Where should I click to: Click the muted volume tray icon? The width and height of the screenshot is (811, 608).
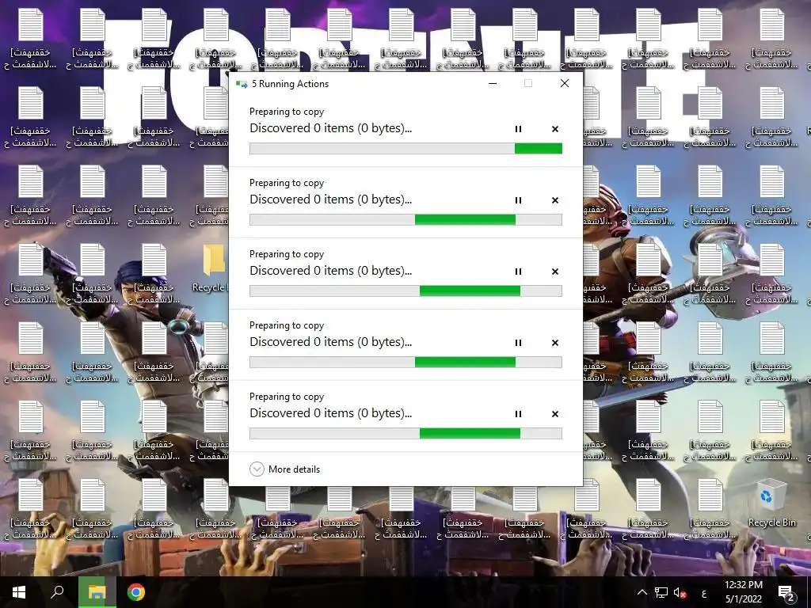pos(680,593)
